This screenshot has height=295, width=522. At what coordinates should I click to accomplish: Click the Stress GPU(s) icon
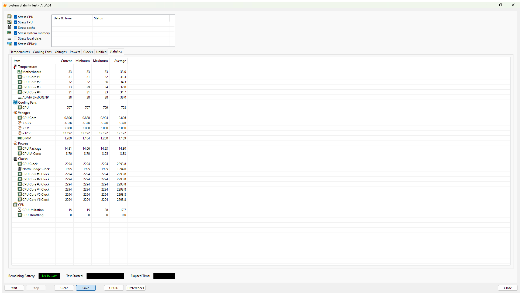coord(9,44)
